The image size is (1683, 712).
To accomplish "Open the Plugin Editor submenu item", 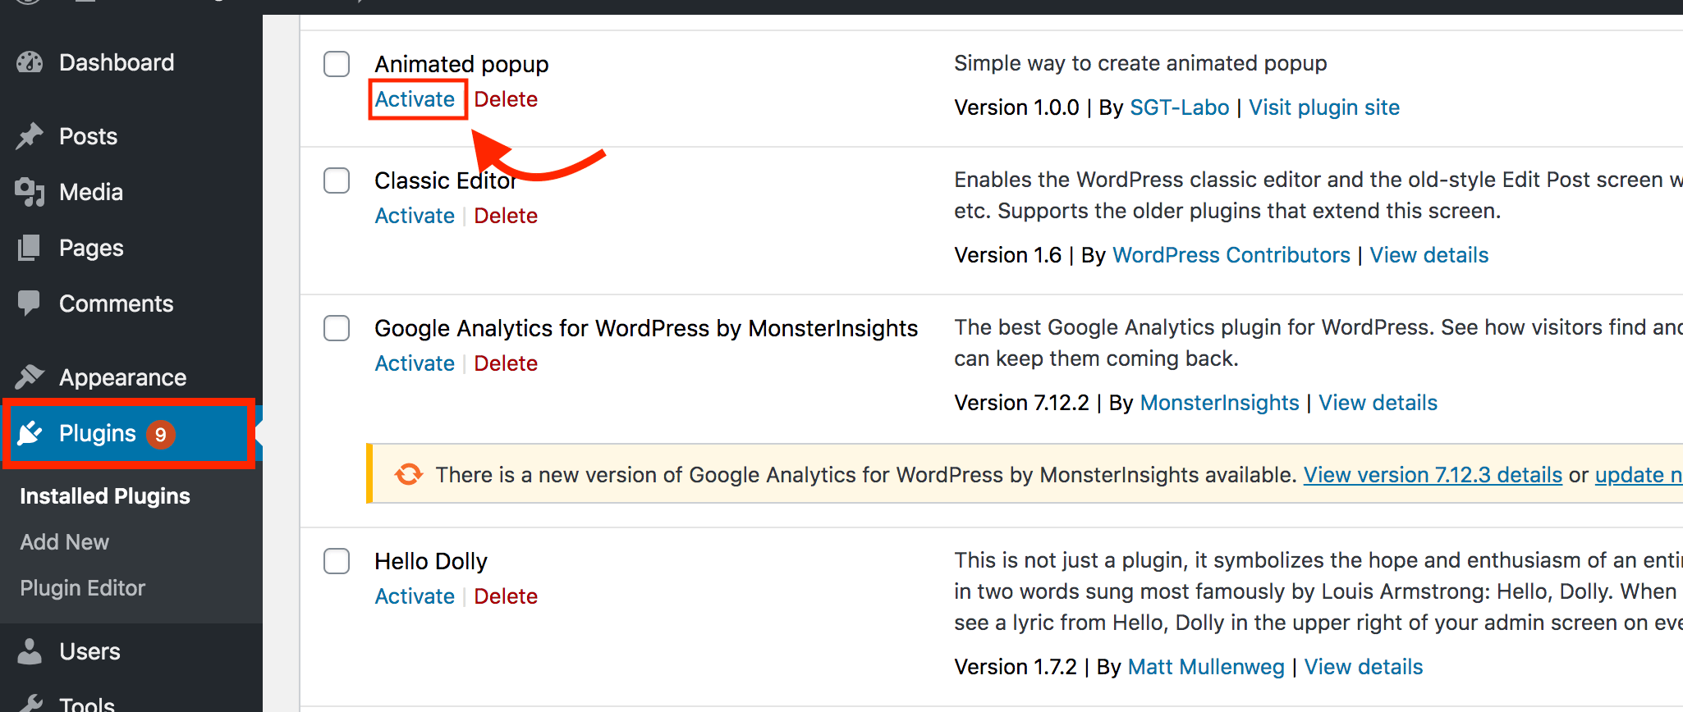I will [83, 588].
